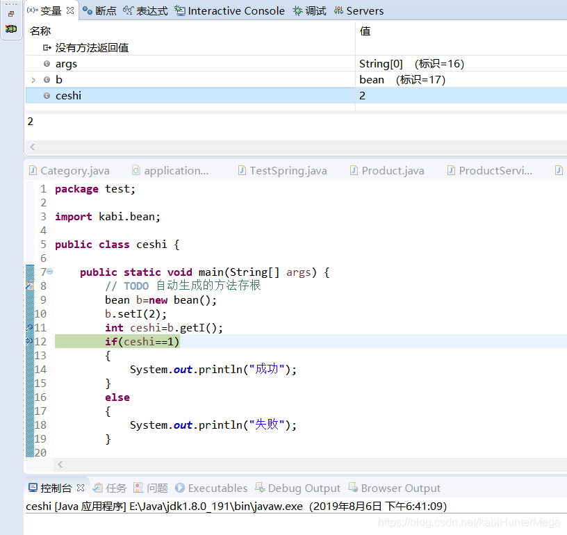Screen dimensions: 567x535
Task: Click the Browser Output tab icon
Action: (353, 487)
